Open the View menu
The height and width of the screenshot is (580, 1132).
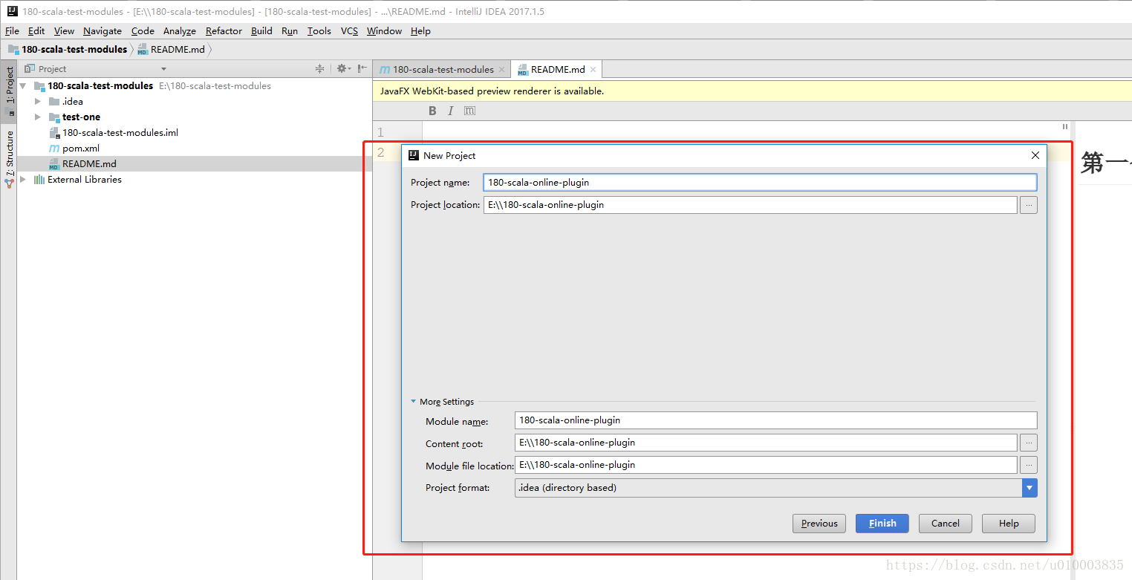(64, 31)
